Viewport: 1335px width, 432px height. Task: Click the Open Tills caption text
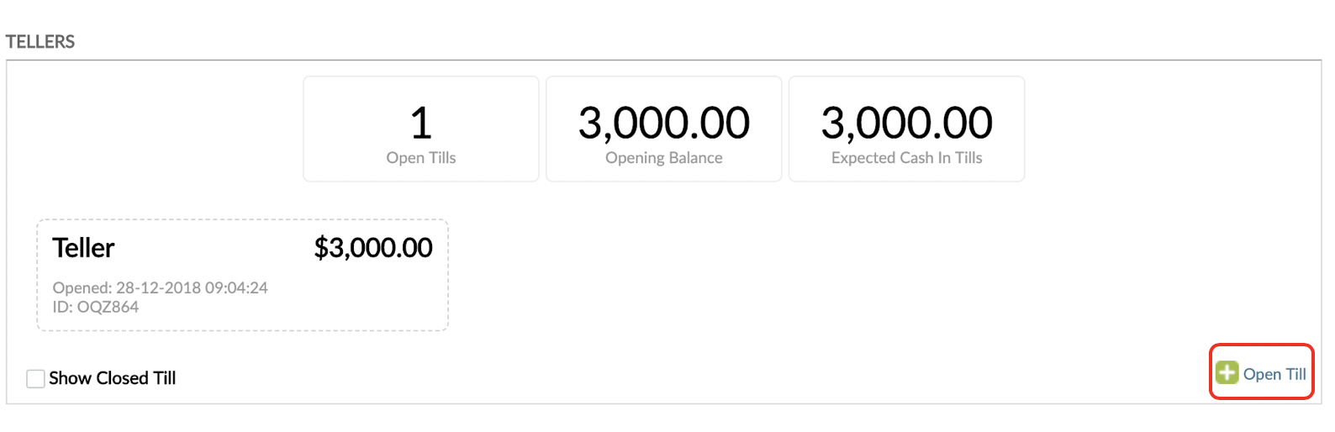421,158
